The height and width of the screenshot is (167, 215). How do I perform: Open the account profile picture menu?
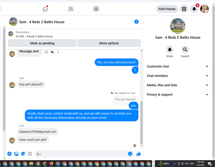204,9
